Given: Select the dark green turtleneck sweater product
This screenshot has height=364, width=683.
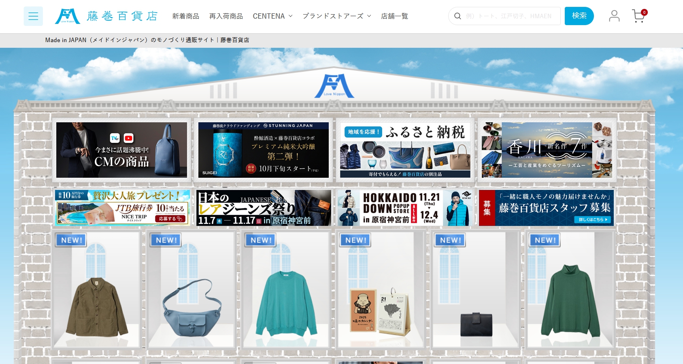Looking at the screenshot, I should pos(570,300).
